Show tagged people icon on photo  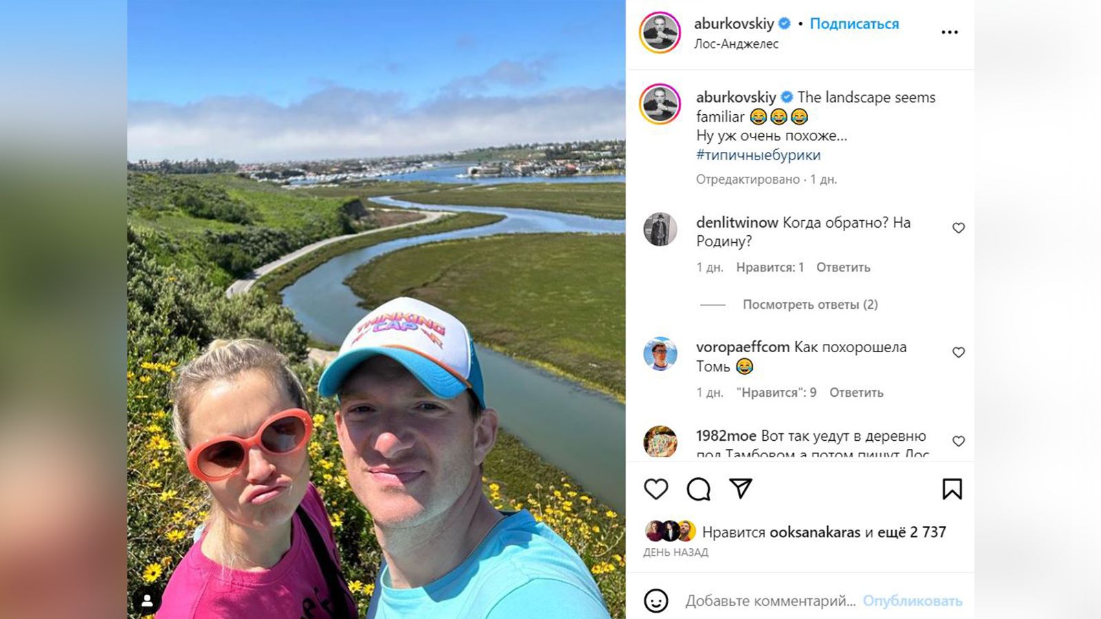(x=147, y=600)
